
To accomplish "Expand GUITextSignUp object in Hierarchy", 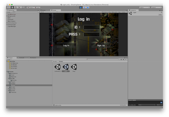I will click(x=7, y=23).
